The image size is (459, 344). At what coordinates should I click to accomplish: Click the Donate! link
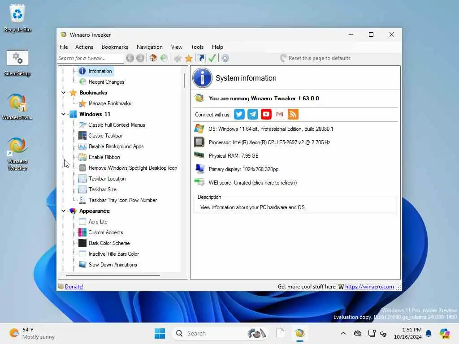tap(74, 287)
